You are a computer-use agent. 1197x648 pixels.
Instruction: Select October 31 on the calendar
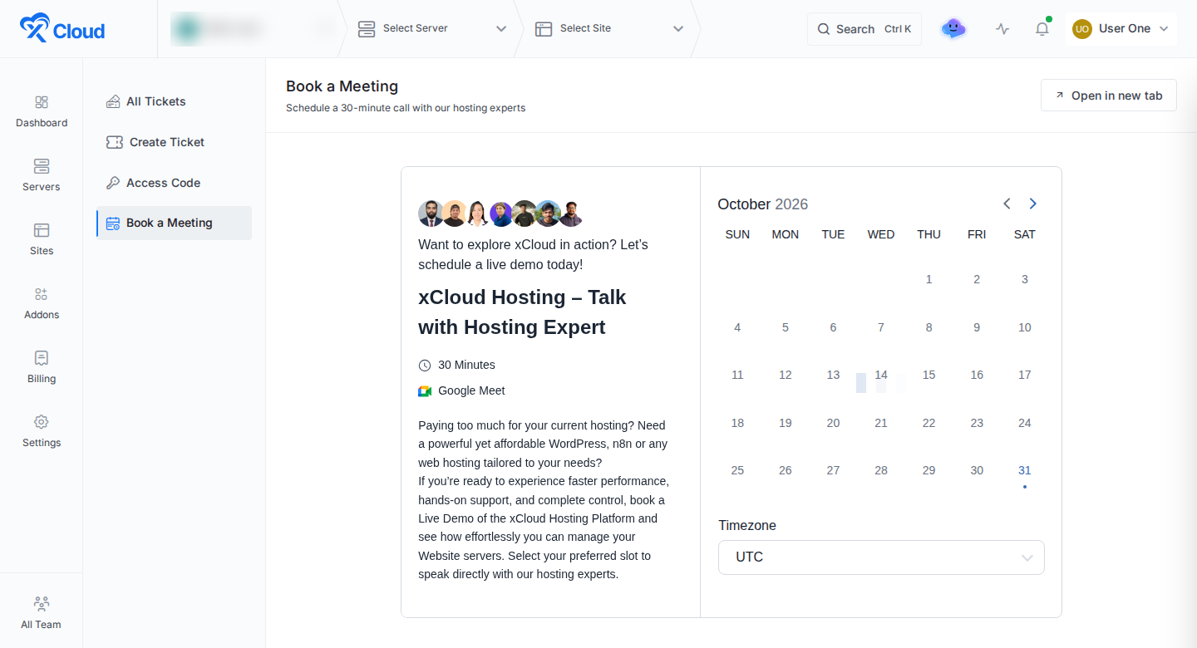1024,470
